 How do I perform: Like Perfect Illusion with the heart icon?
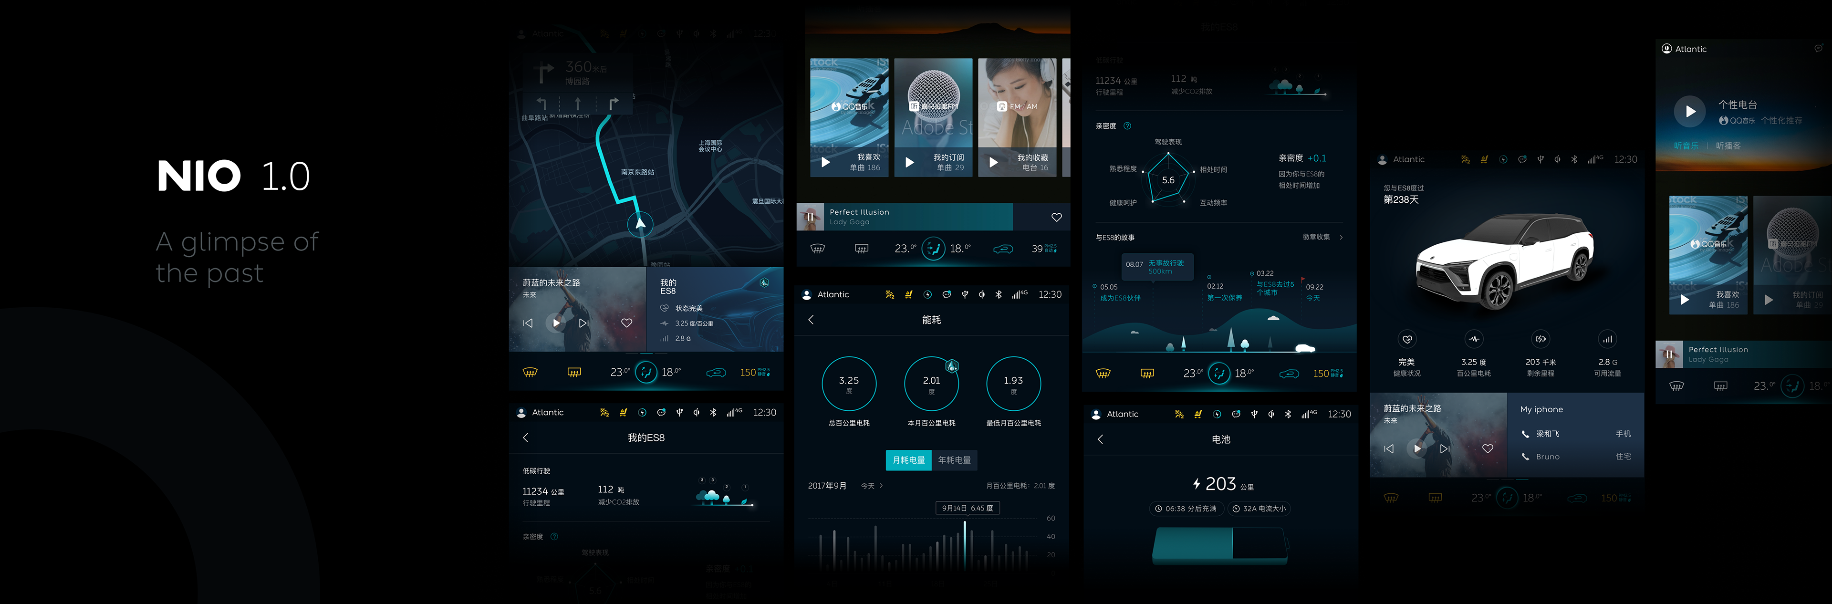1056,217
